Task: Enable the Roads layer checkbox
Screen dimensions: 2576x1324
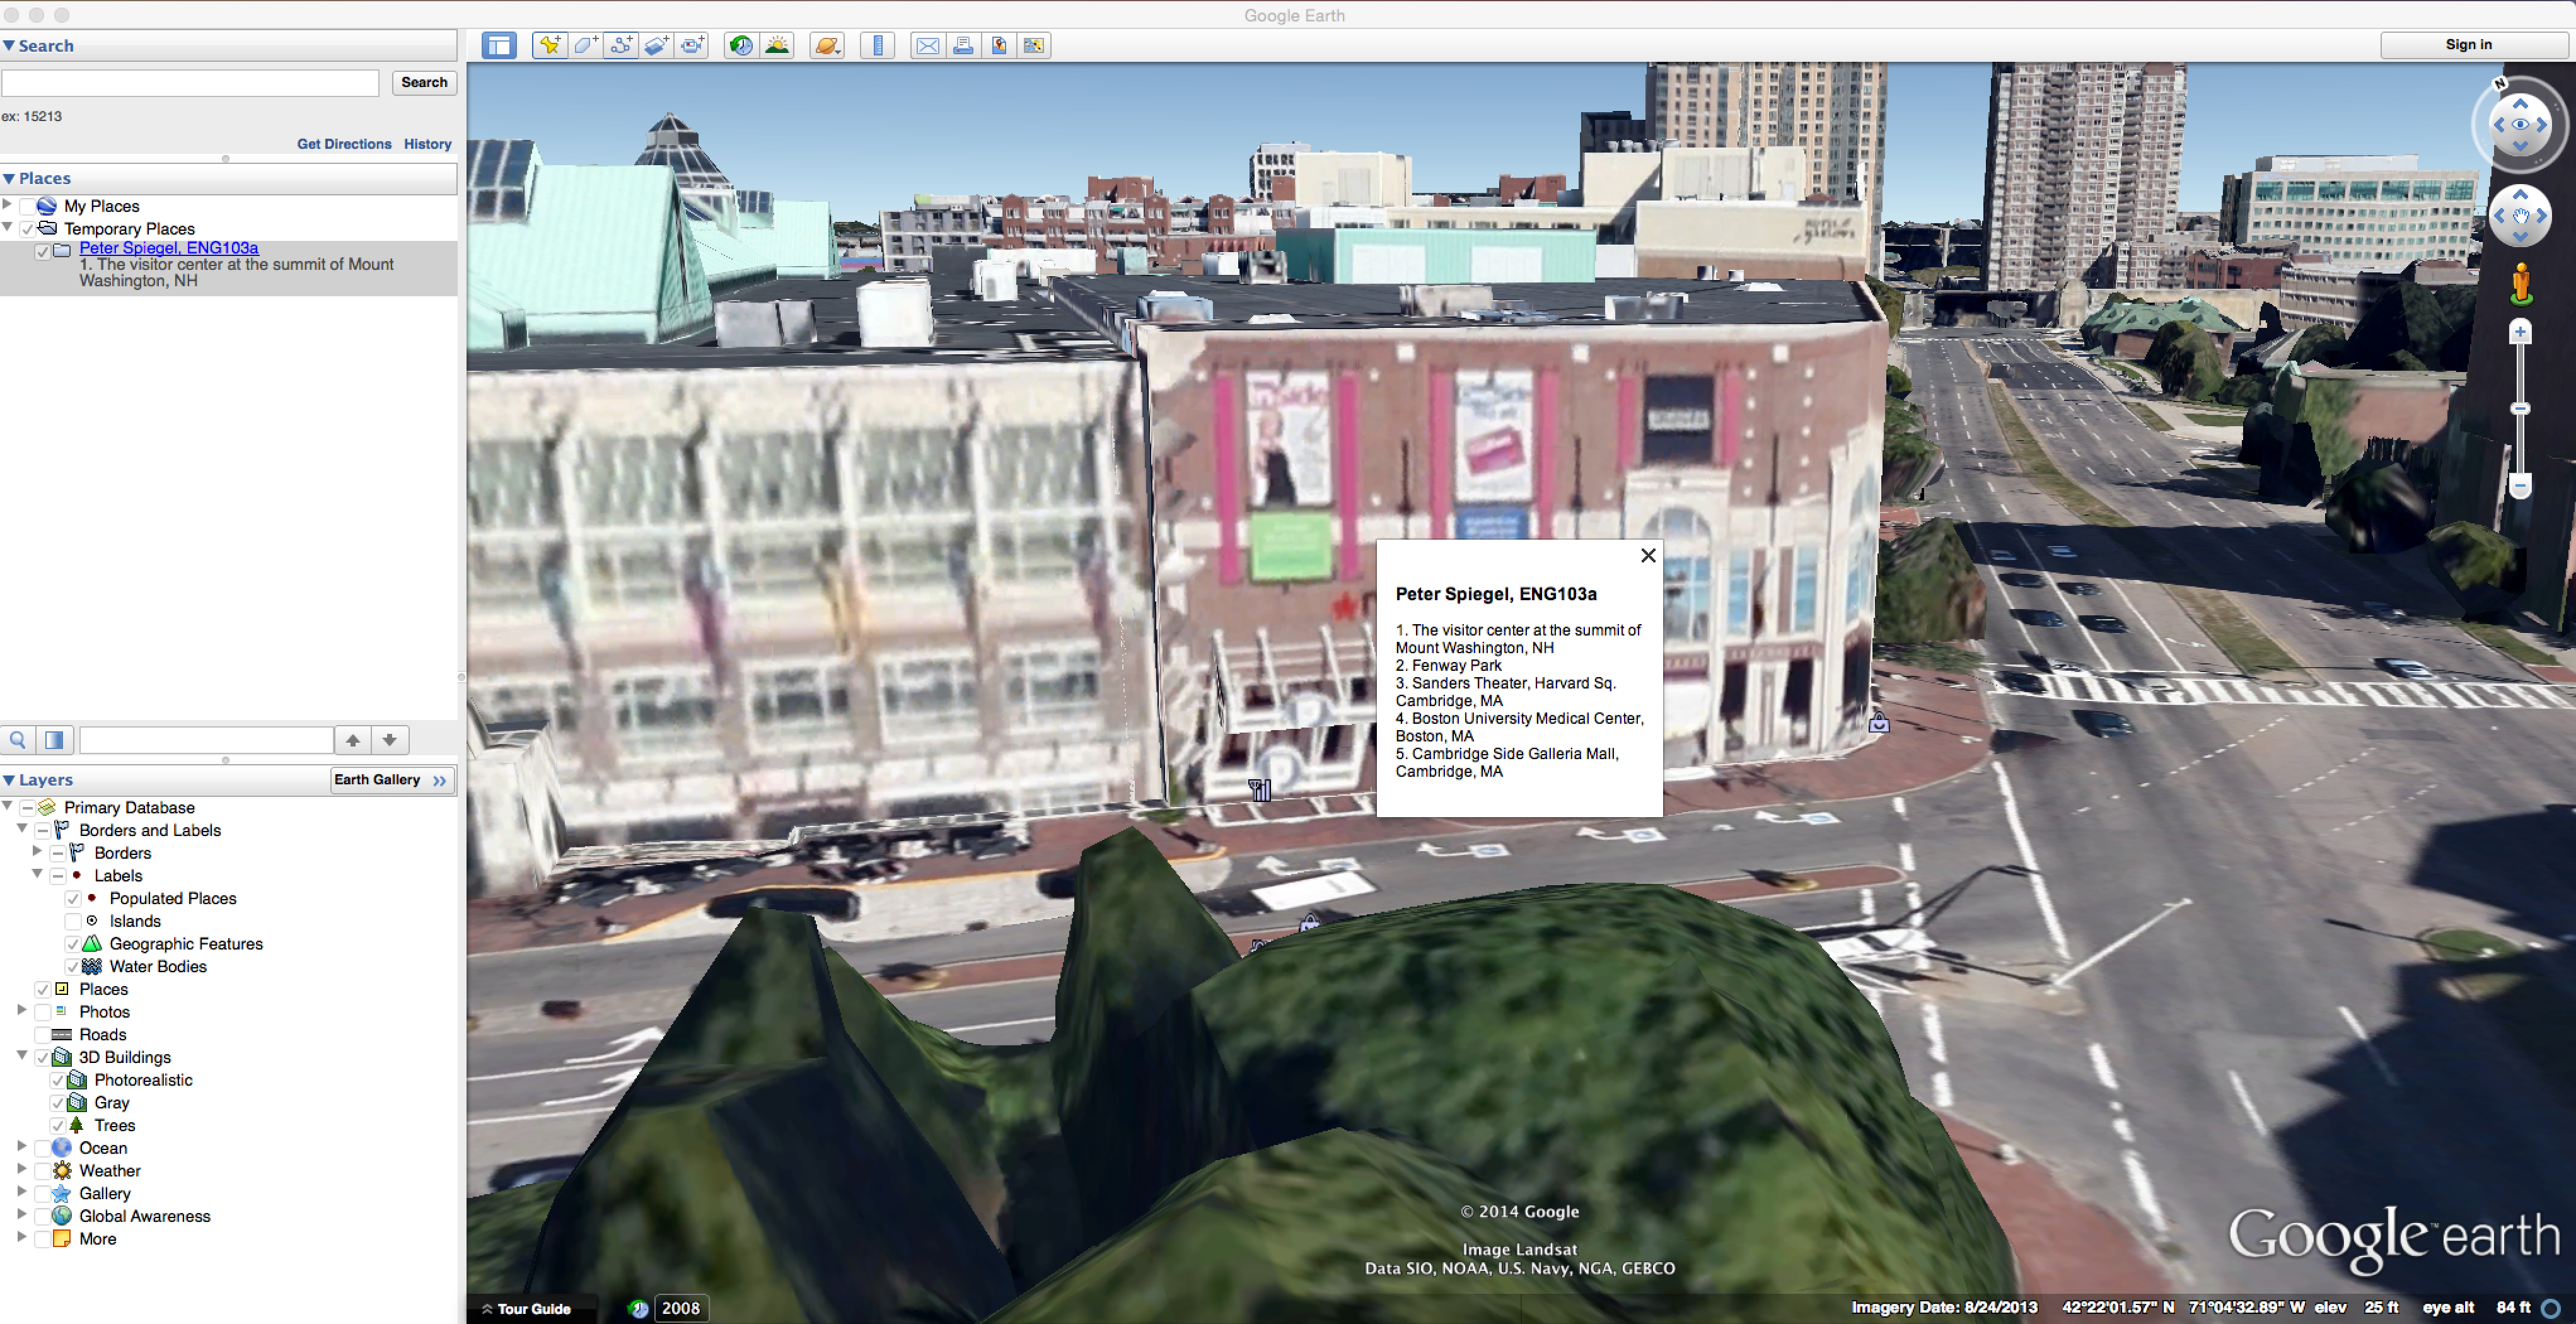Action: click(43, 1035)
